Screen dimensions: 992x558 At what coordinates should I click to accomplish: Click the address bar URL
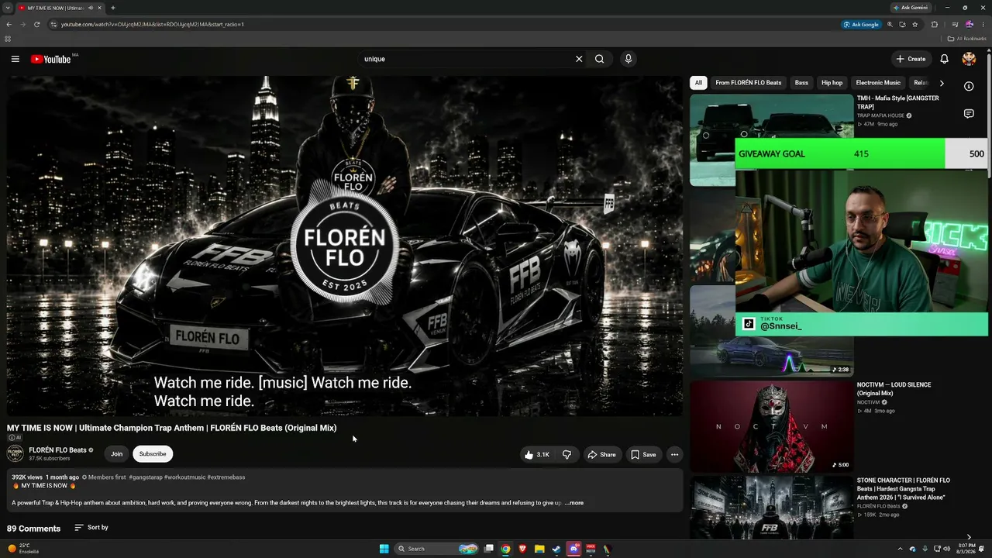(153, 24)
